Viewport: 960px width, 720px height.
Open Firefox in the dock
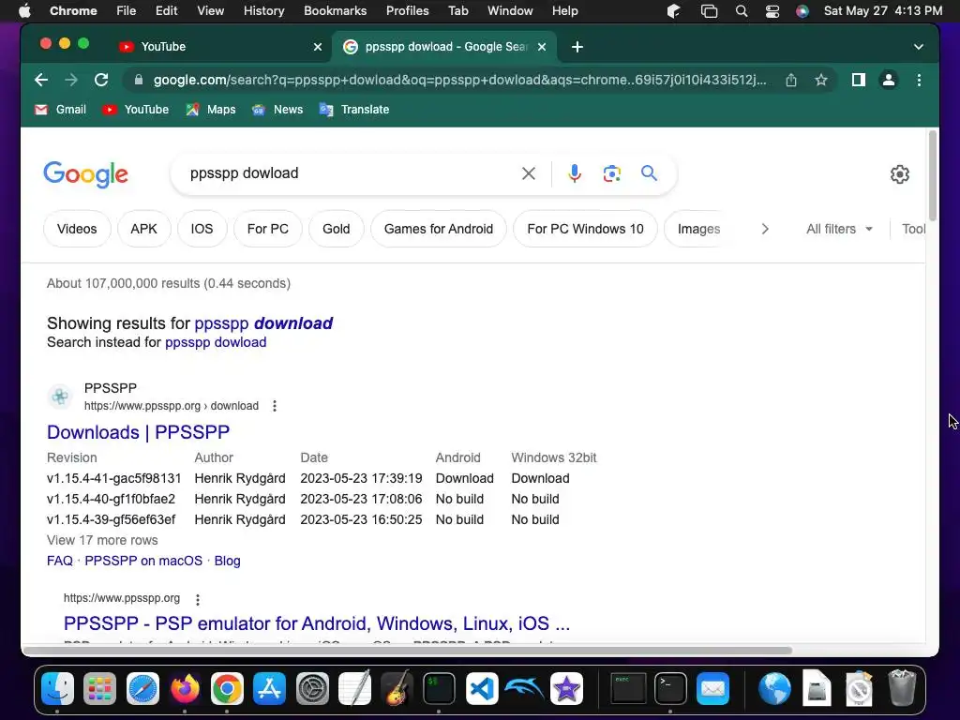point(185,689)
